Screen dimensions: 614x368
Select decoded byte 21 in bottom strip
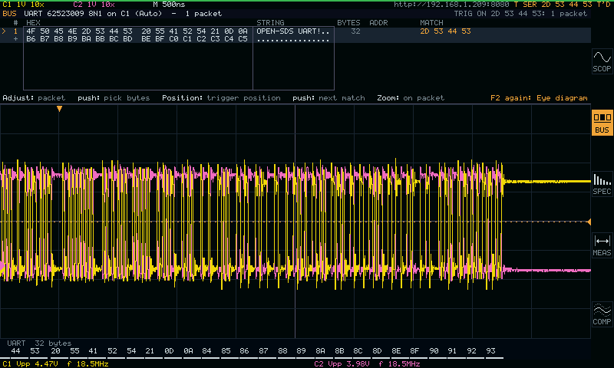pyautogui.click(x=150, y=351)
